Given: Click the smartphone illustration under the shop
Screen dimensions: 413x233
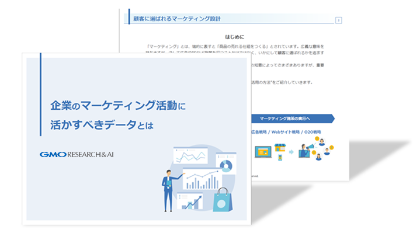Looking at the screenshot, I should coord(280,158).
